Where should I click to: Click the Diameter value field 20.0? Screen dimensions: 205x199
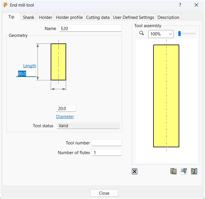pyautogui.click(x=66, y=108)
